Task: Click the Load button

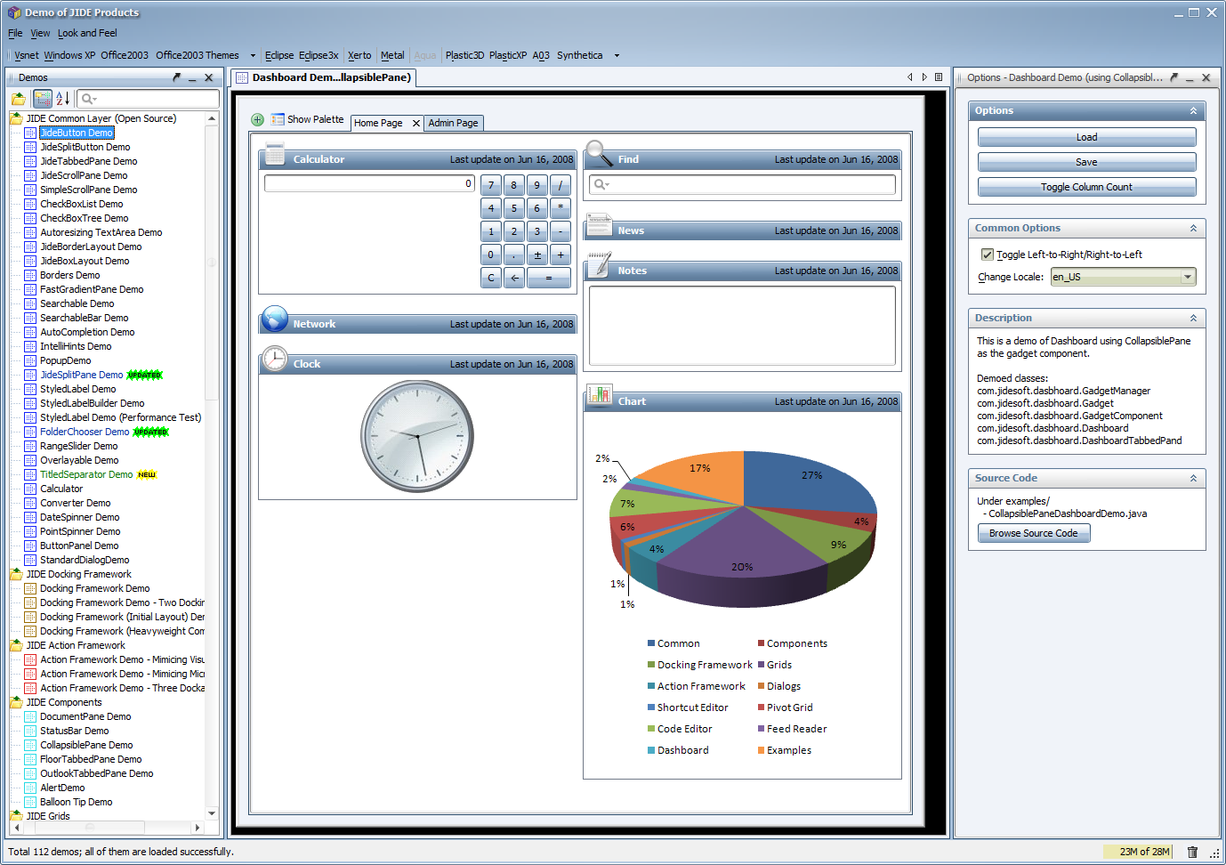Action: [1086, 137]
